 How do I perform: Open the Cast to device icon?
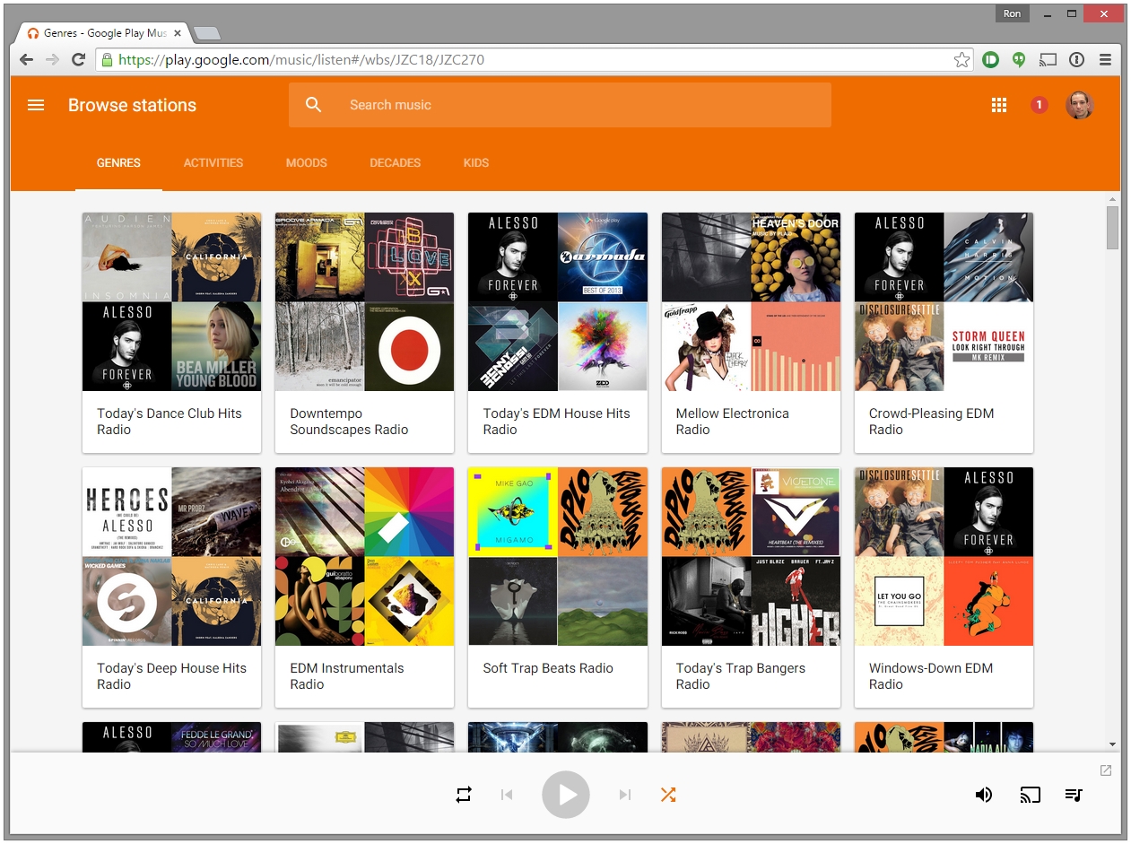tap(1030, 795)
